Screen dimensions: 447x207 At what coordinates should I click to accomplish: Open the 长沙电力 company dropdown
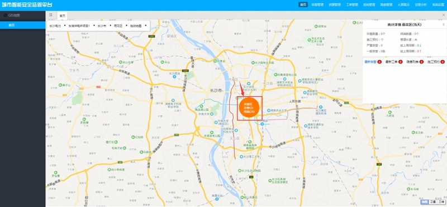pyautogui.click(x=58, y=26)
